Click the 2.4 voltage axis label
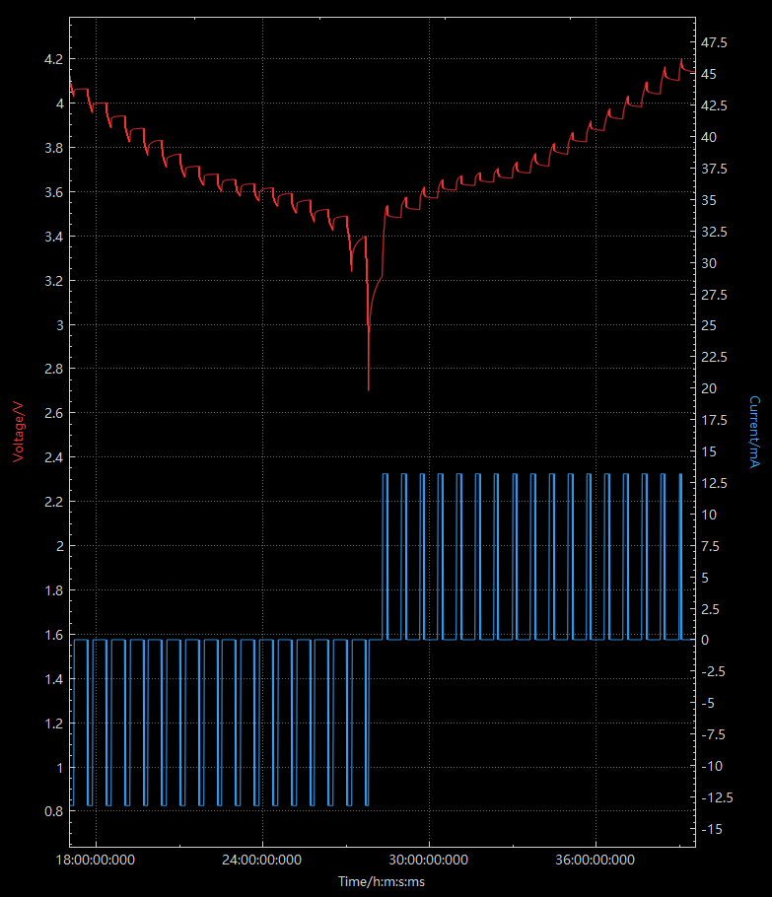 click(x=54, y=457)
